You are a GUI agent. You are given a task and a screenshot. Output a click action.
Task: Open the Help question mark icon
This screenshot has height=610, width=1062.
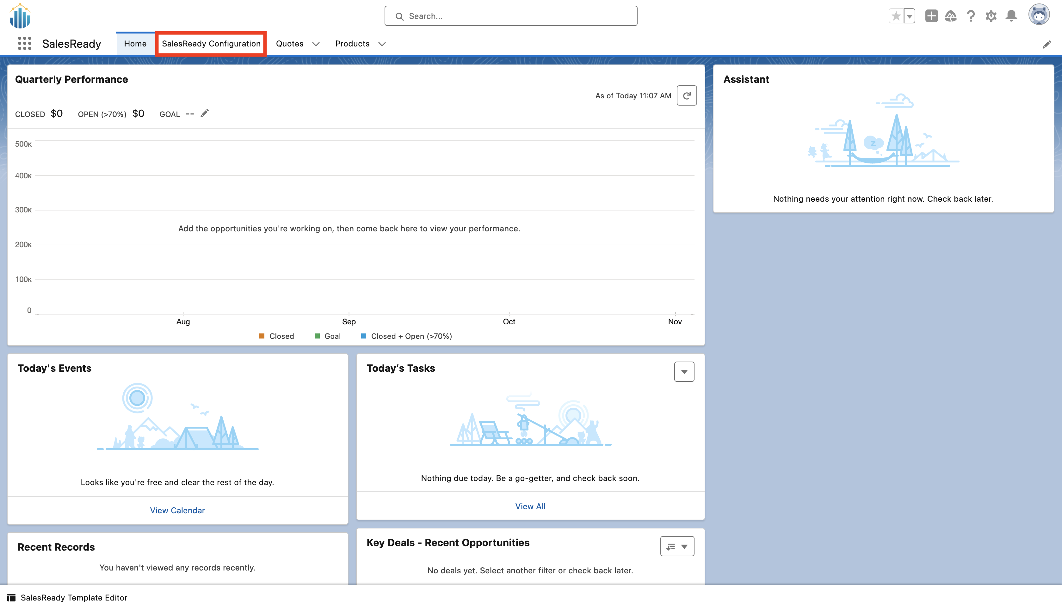[x=971, y=16]
